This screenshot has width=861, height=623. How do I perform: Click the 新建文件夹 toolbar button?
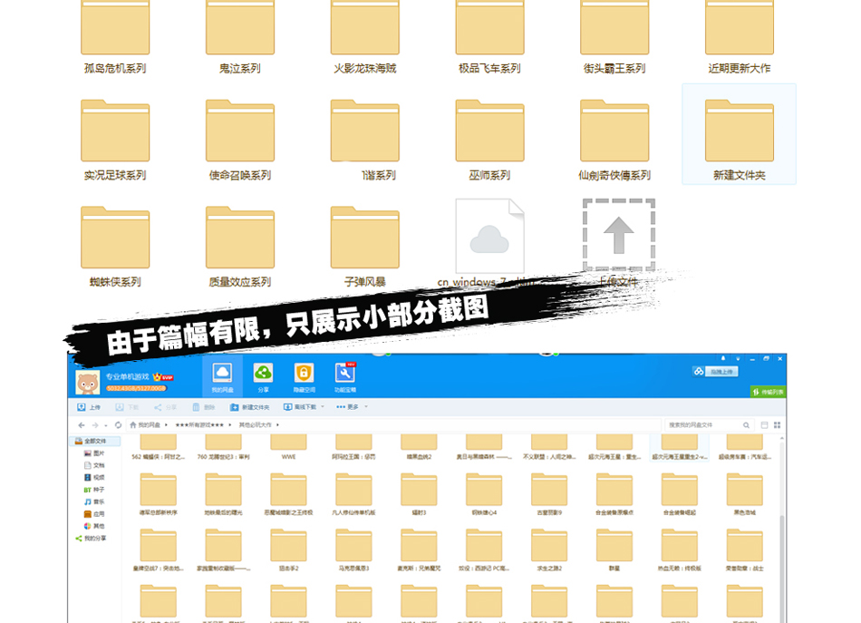(251, 407)
